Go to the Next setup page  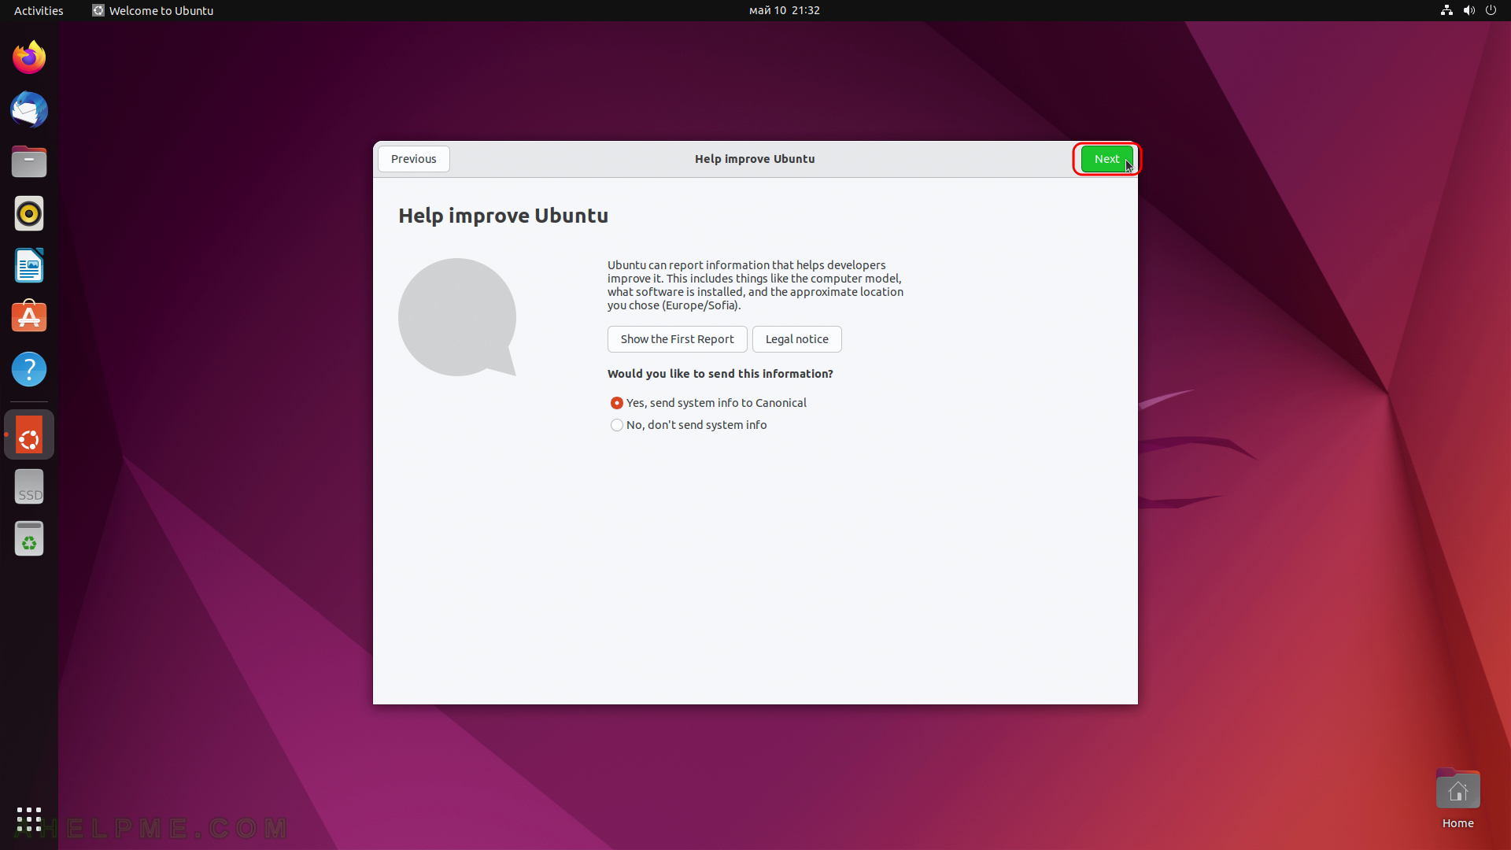pos(1106,159)
